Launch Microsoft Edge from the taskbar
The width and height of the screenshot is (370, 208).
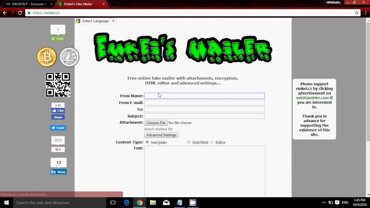(x=126, y=203)
